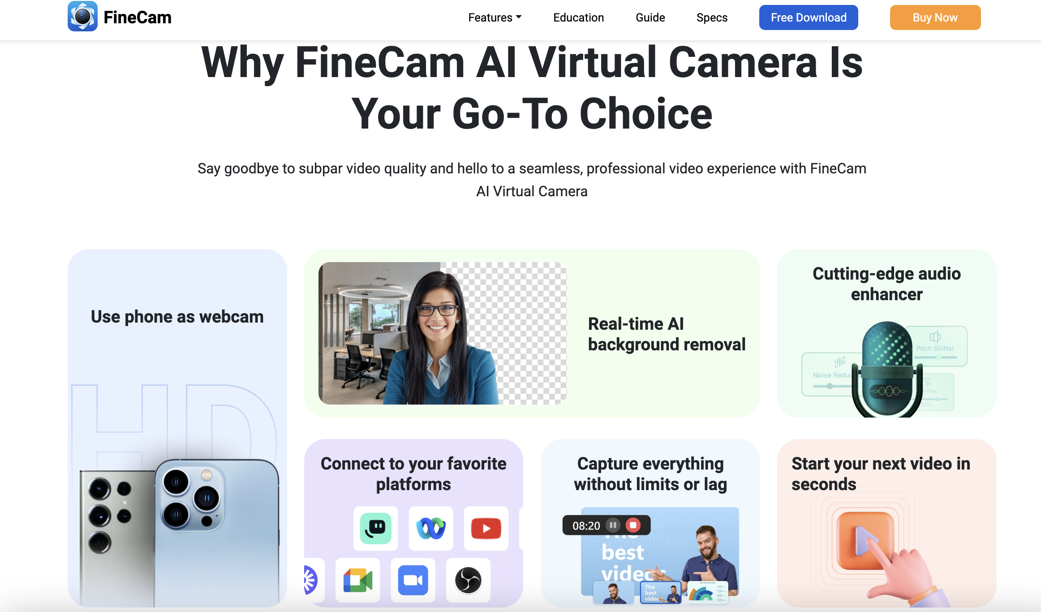Click the FineCam logo icon
1041x612 pixels.
click(82, 17)
